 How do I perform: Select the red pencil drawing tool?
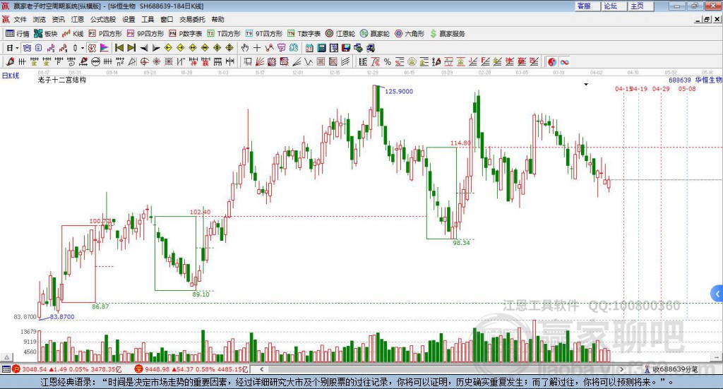point(10,61)
